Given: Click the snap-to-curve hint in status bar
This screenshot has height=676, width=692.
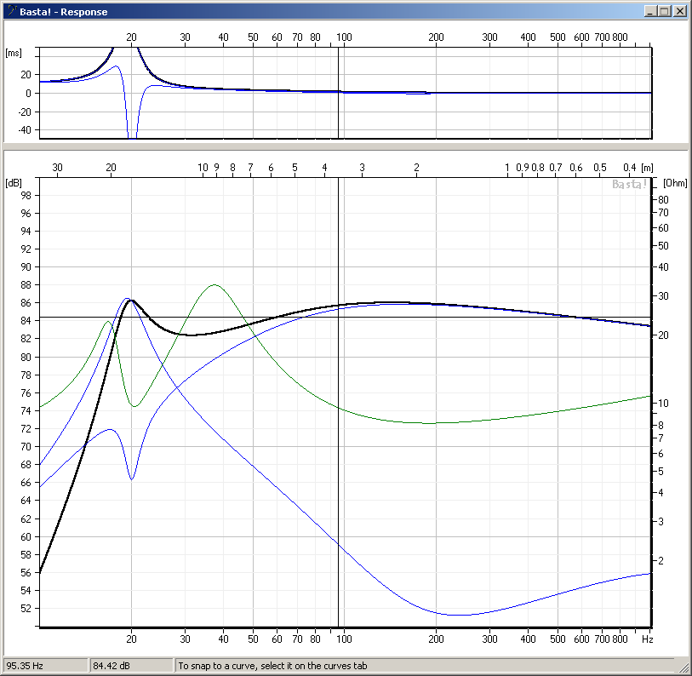Looking at the screenshot, I should coord(272,666).
